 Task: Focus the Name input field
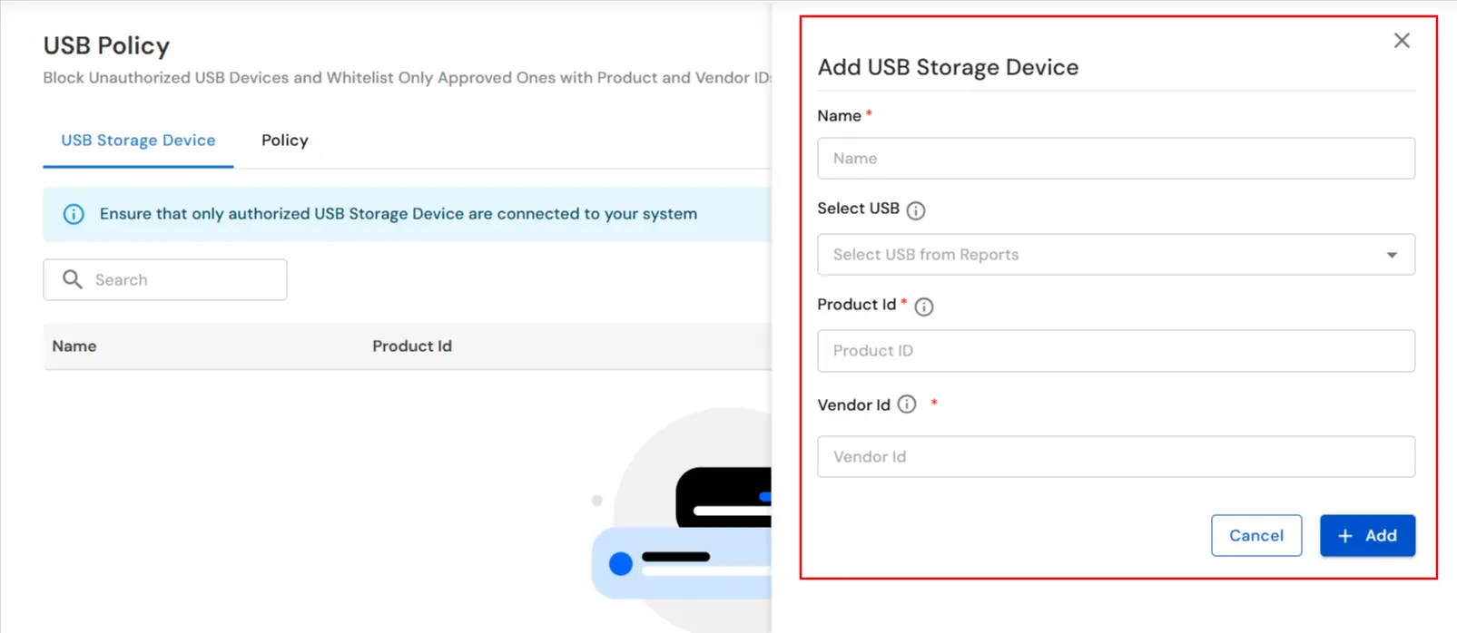pyautogui.click(x=1116, y=159)
